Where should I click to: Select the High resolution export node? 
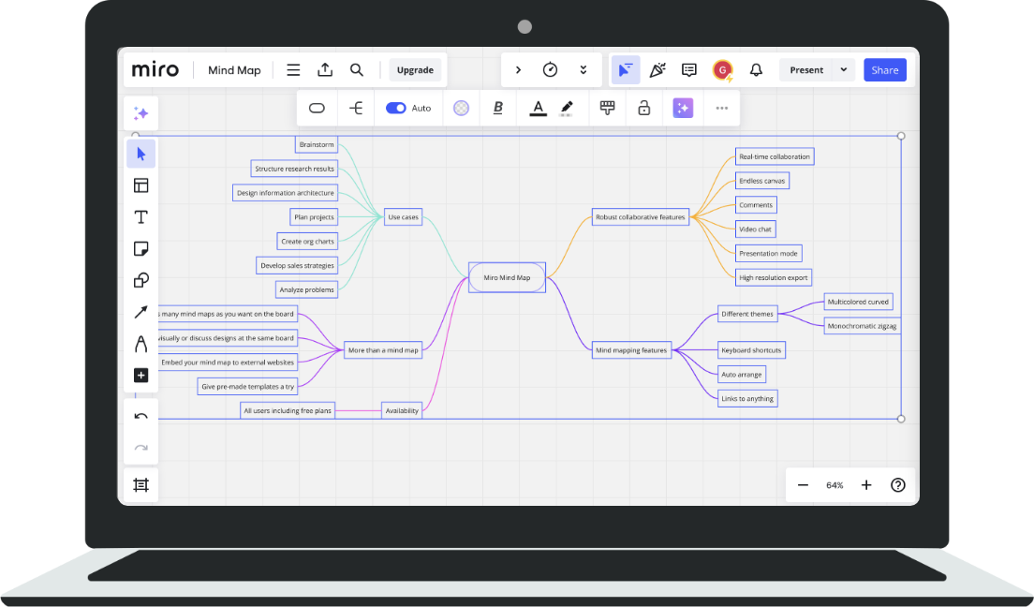tap(774, 278)
